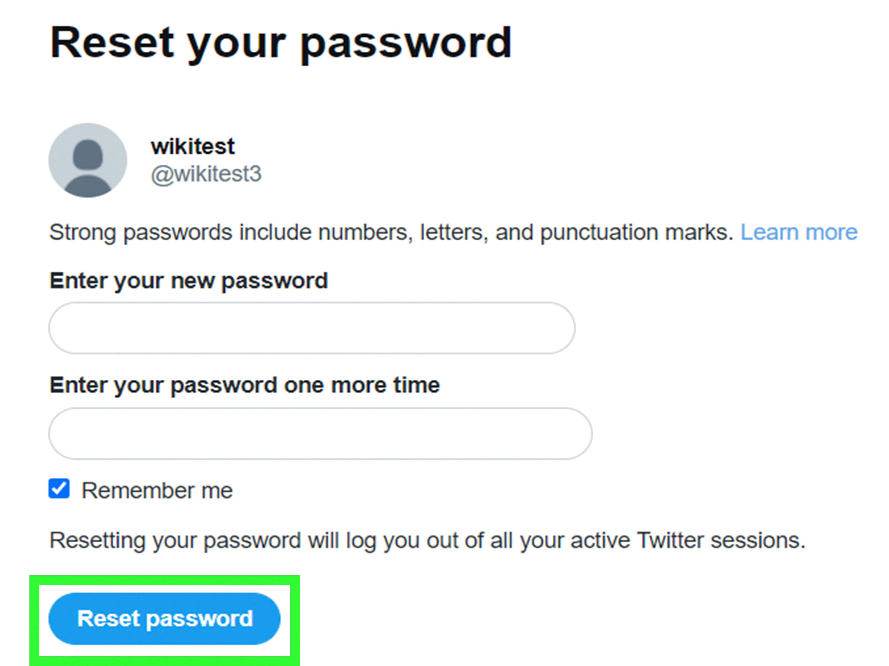Focus the password confirmation input field

[320, 433]
